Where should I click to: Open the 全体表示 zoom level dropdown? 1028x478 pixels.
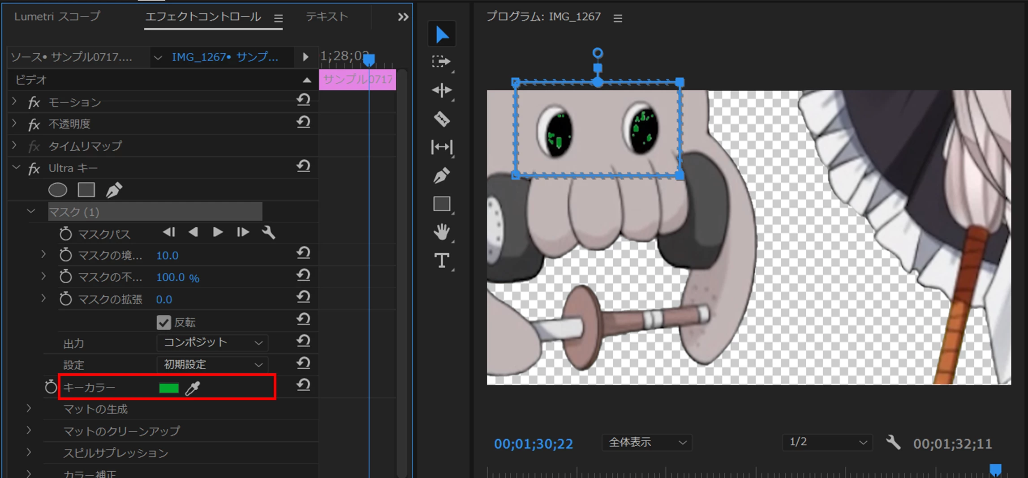tap(646, 443)
